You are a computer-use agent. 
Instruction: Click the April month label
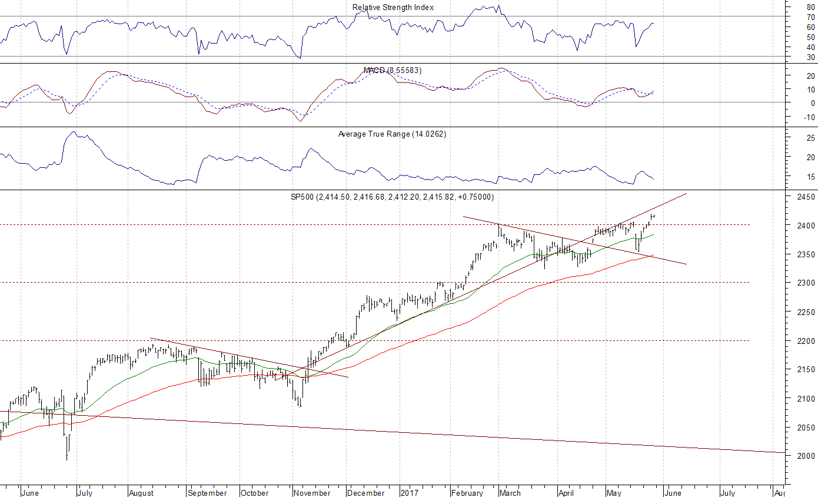point(566,493)
